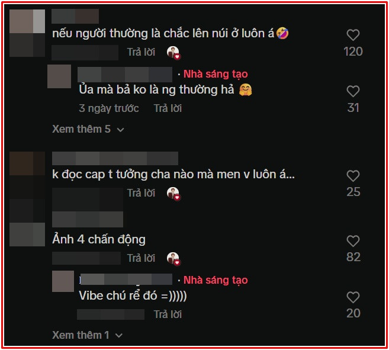
Task: Like the 'Ảnh 4 chấn động' comment
Action: tap(353, 241)
